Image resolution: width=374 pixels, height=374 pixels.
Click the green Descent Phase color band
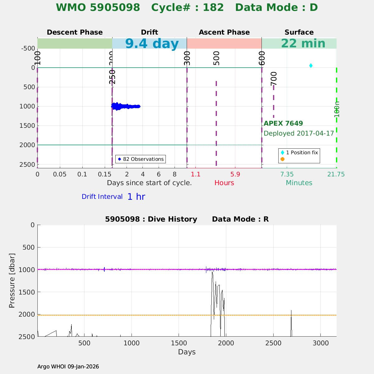click(74, 43)
